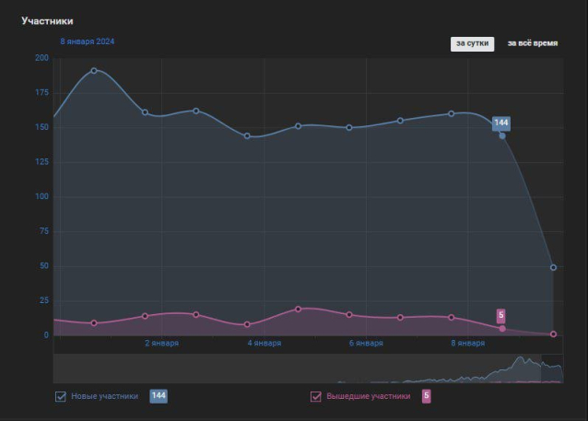The image size is (588, 421).
Task: Click the pink 5 badge in the legend
Action: (x=426, y=396)
